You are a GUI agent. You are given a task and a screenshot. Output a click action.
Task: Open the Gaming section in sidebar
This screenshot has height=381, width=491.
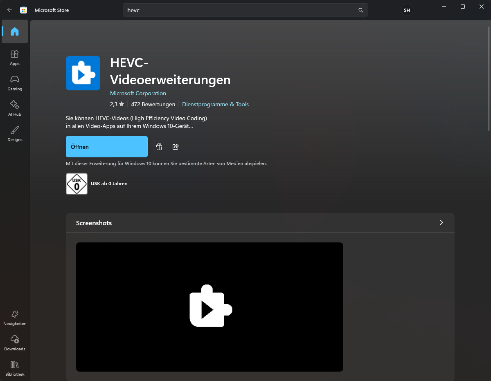click(15, 83)
